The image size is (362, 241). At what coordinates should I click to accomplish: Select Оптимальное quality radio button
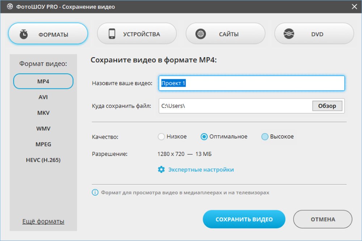204,137
